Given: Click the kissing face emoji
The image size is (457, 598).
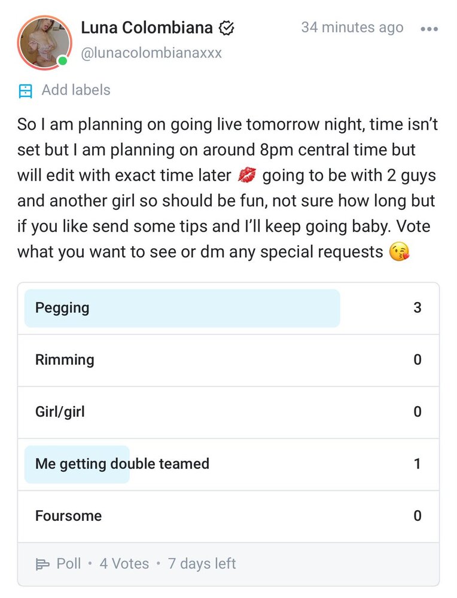Looking at the screenshot, I should [x=399, y=252].
